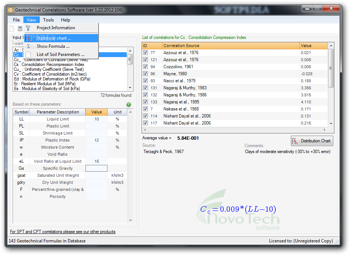350x255 pixels.
Task: Click scroll up arrow in correlations list
Action: pos(331,46)
